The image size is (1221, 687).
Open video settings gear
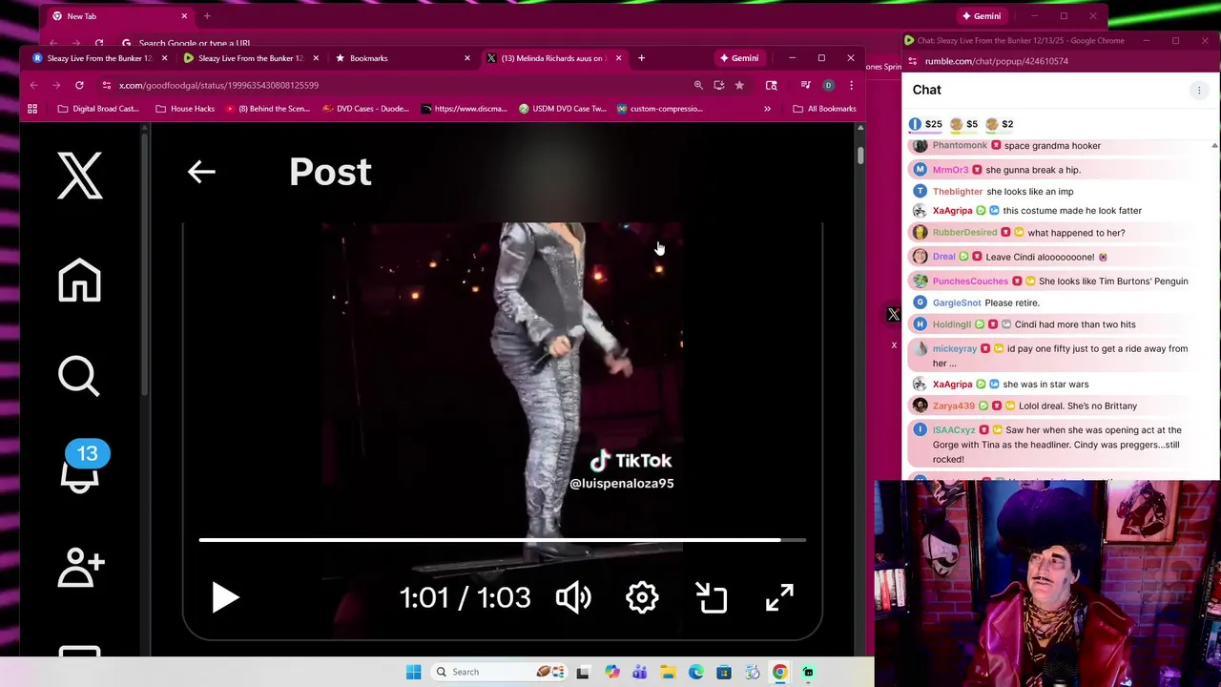(642, 597)
